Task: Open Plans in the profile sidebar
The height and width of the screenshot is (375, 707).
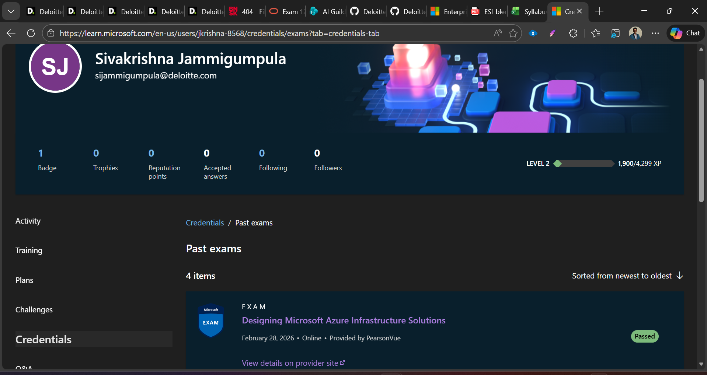Action: (x=24, y=280)
